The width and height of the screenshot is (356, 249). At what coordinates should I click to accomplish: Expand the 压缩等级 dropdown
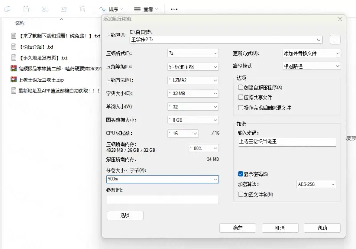tap(193, 67)
